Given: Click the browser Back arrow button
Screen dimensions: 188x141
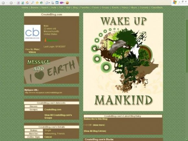Looking at the screenshot, I should pos(3,3).
